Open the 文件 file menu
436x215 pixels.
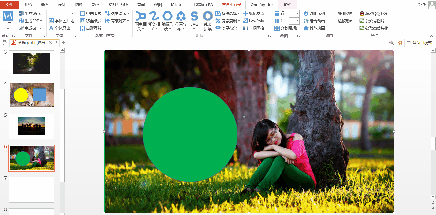tap(9, 4)
